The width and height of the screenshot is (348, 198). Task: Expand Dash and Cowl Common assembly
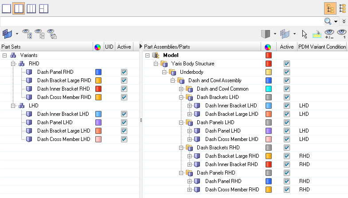181,89
